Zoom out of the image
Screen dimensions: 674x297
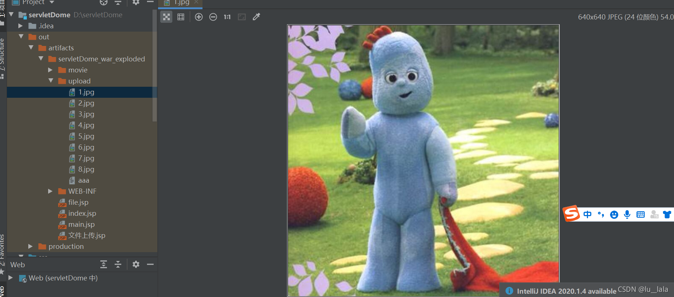tap(213, 17)
